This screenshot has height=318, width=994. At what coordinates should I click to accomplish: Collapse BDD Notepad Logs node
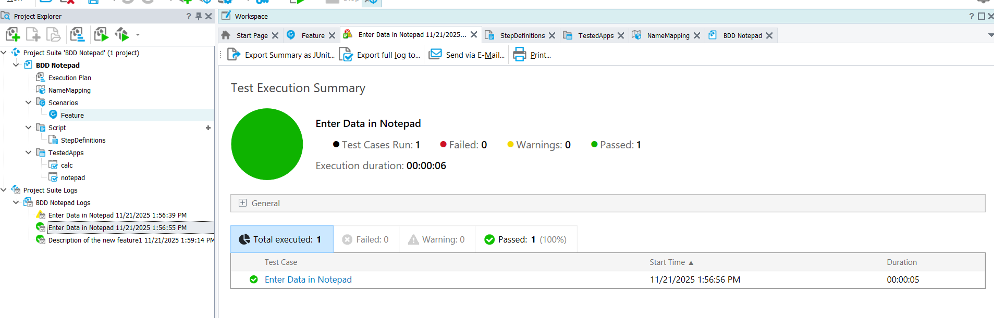16,202
